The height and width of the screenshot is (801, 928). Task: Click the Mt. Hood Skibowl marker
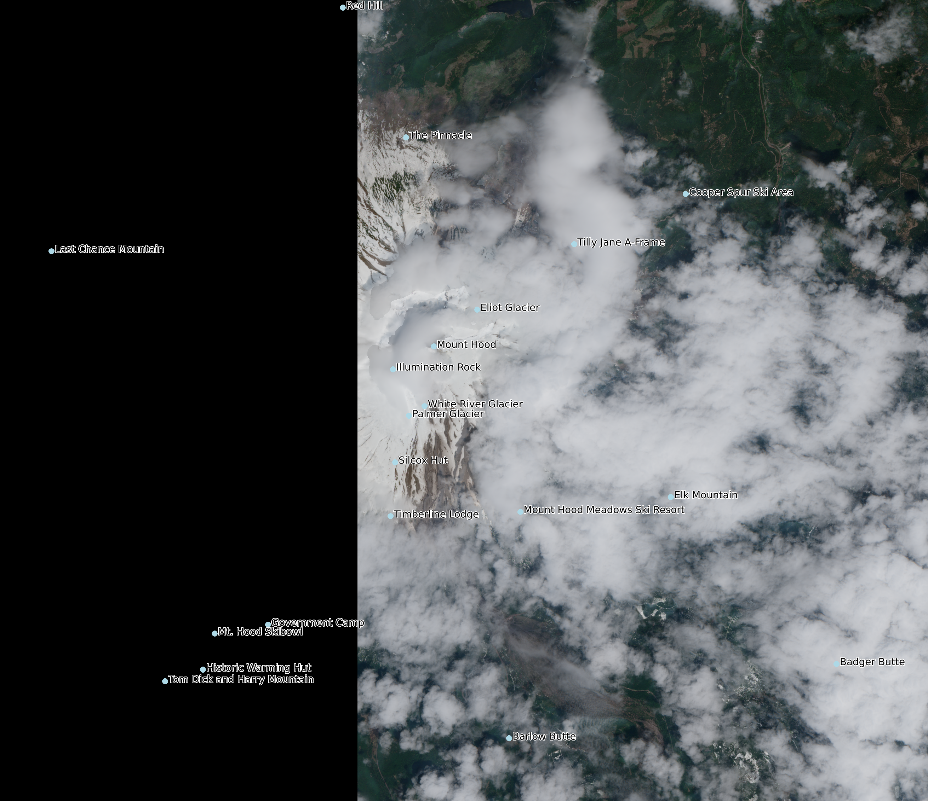point(214,633)
